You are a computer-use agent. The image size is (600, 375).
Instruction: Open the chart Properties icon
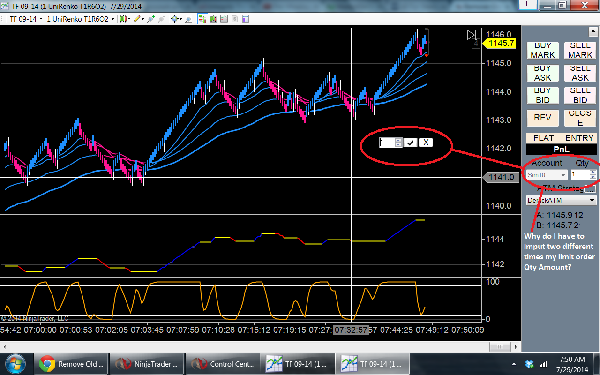tap(245, 19)
